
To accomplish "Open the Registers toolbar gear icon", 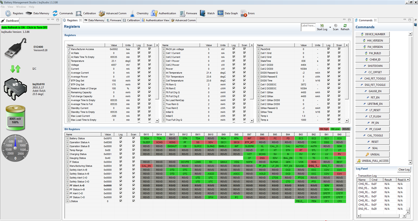I will point(8,13).
